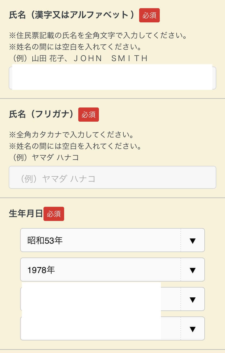
Task: Click the 空白 note under the kanji name heading
Action: pos(75,47)
